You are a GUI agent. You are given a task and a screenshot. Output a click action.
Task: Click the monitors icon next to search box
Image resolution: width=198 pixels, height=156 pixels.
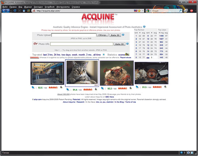coord(186,11)
